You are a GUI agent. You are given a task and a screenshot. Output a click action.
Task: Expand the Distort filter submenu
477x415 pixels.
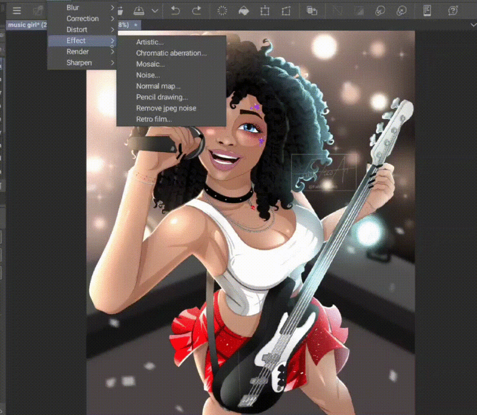(x=82, y=29)
